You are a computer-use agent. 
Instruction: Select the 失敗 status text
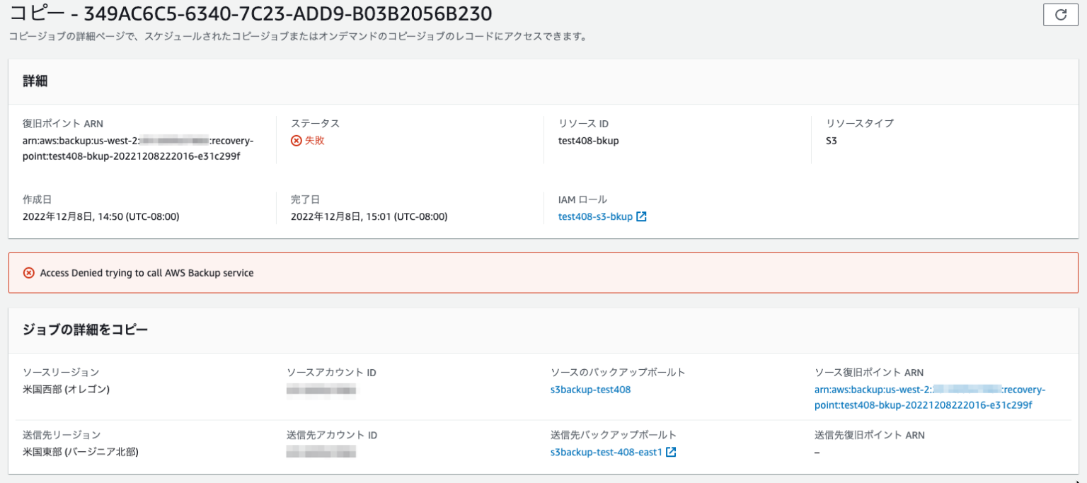(x=314, y=140)
